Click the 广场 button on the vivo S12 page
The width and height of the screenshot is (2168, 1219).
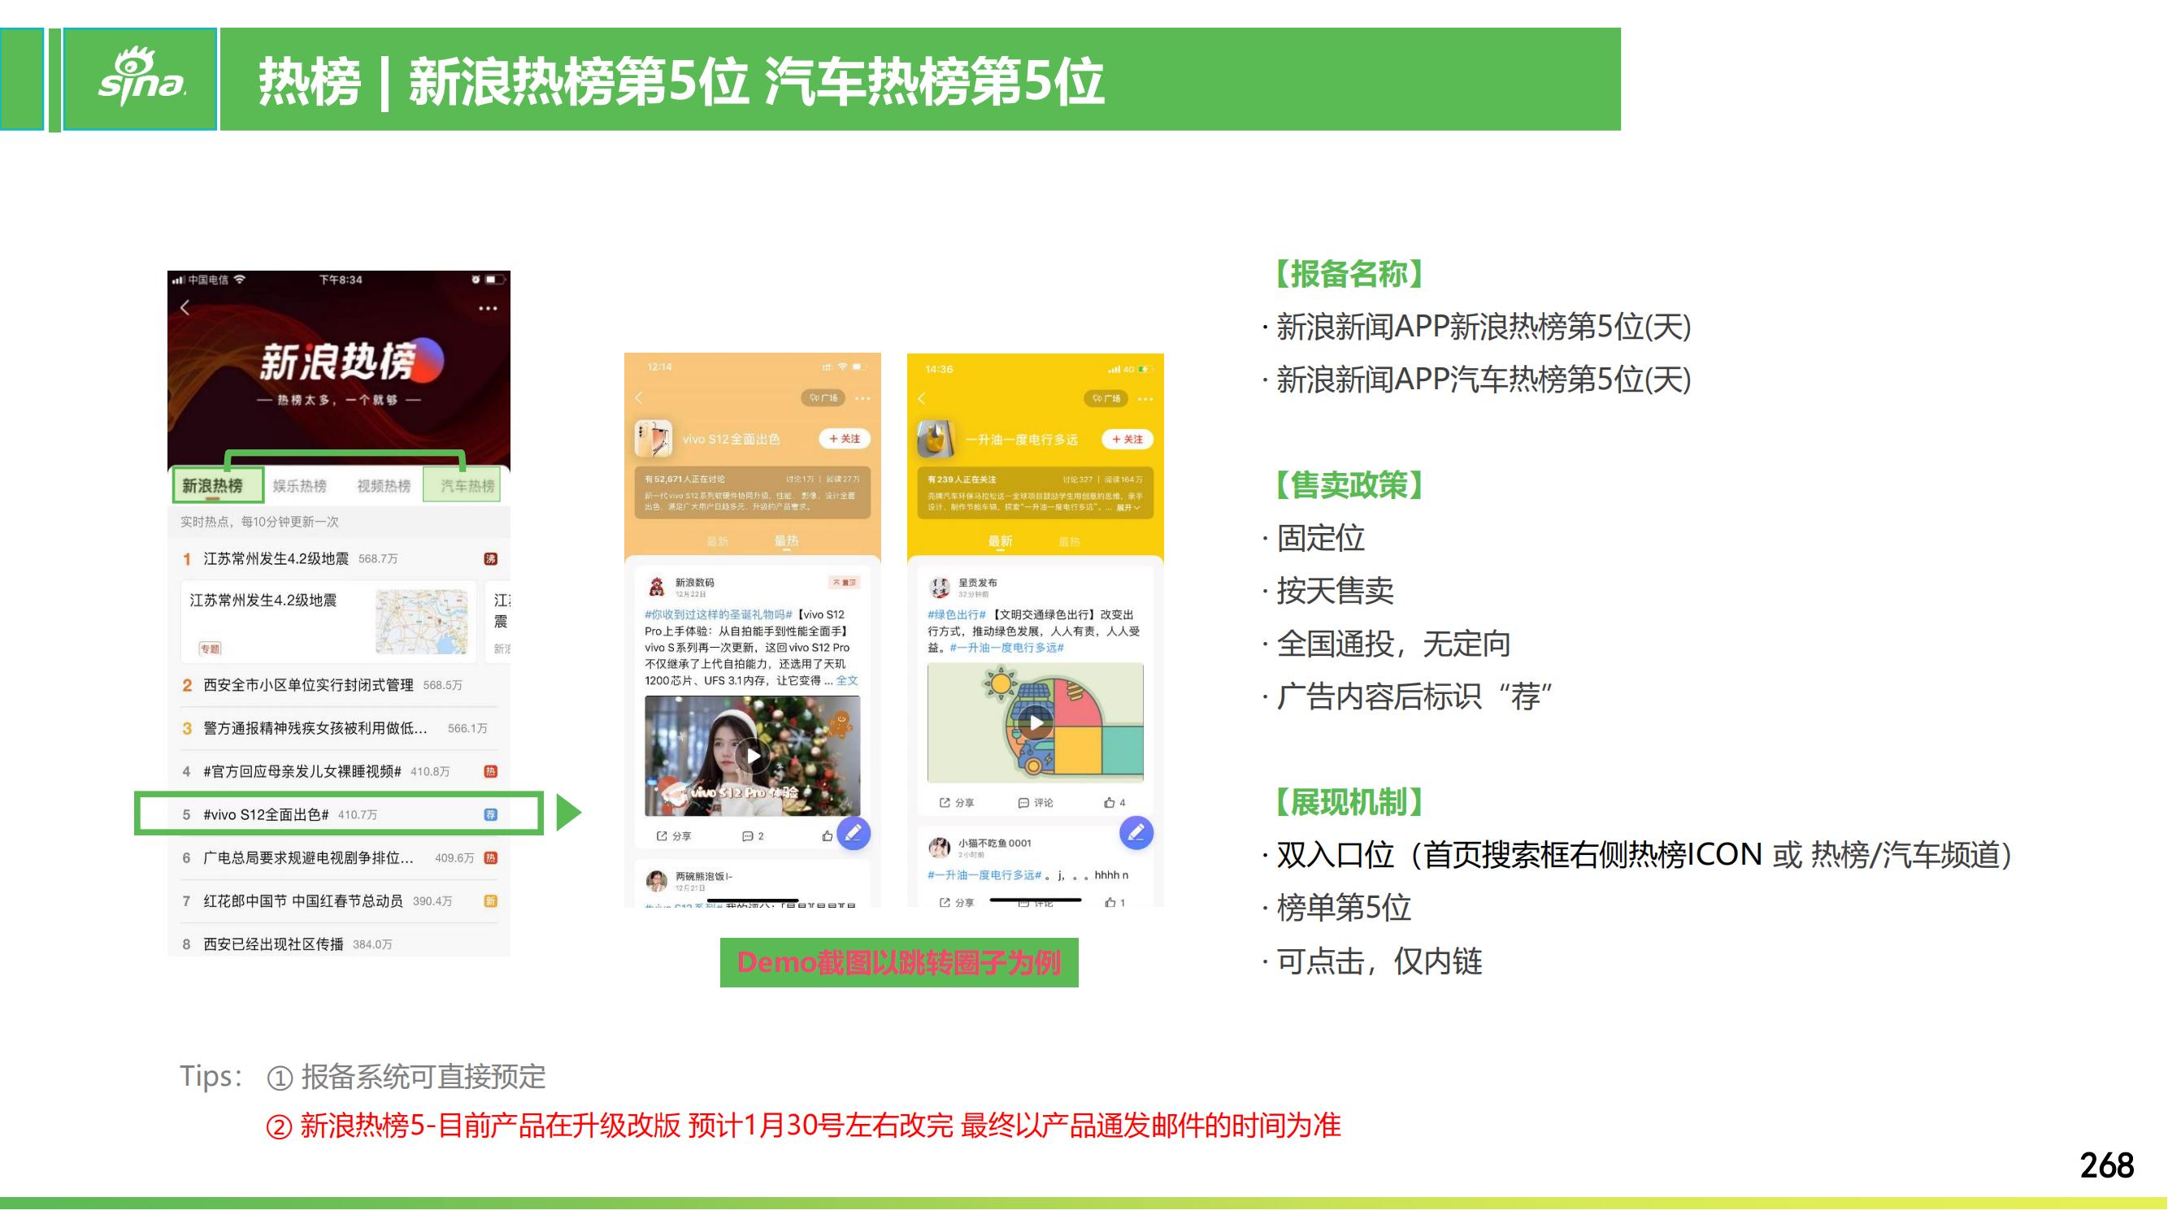[x=823, y=398]
